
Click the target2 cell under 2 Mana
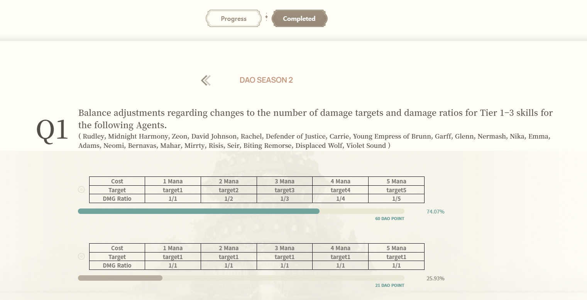pyautogui.click(x=228, y=190)
